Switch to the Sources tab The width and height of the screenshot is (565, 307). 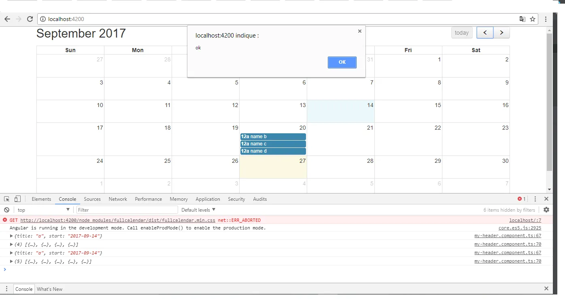click(92, 199)
